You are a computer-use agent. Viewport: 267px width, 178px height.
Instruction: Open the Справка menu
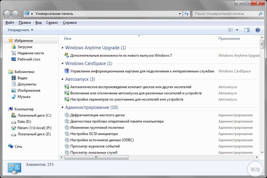coord(70,23)
